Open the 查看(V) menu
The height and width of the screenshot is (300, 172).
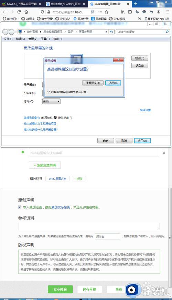point(33,39)
